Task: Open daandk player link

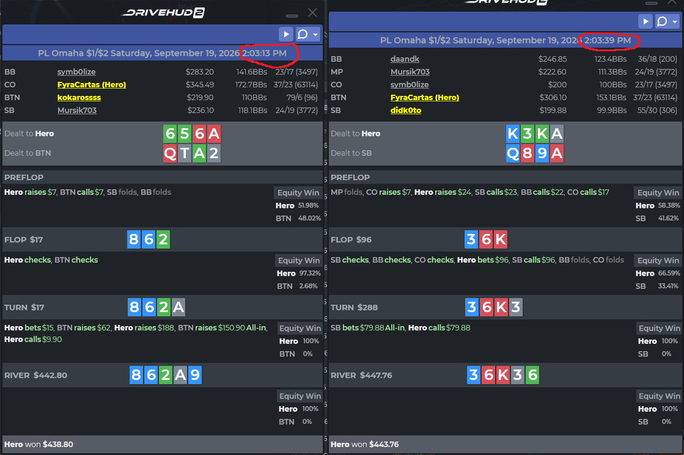Action: 405,59
